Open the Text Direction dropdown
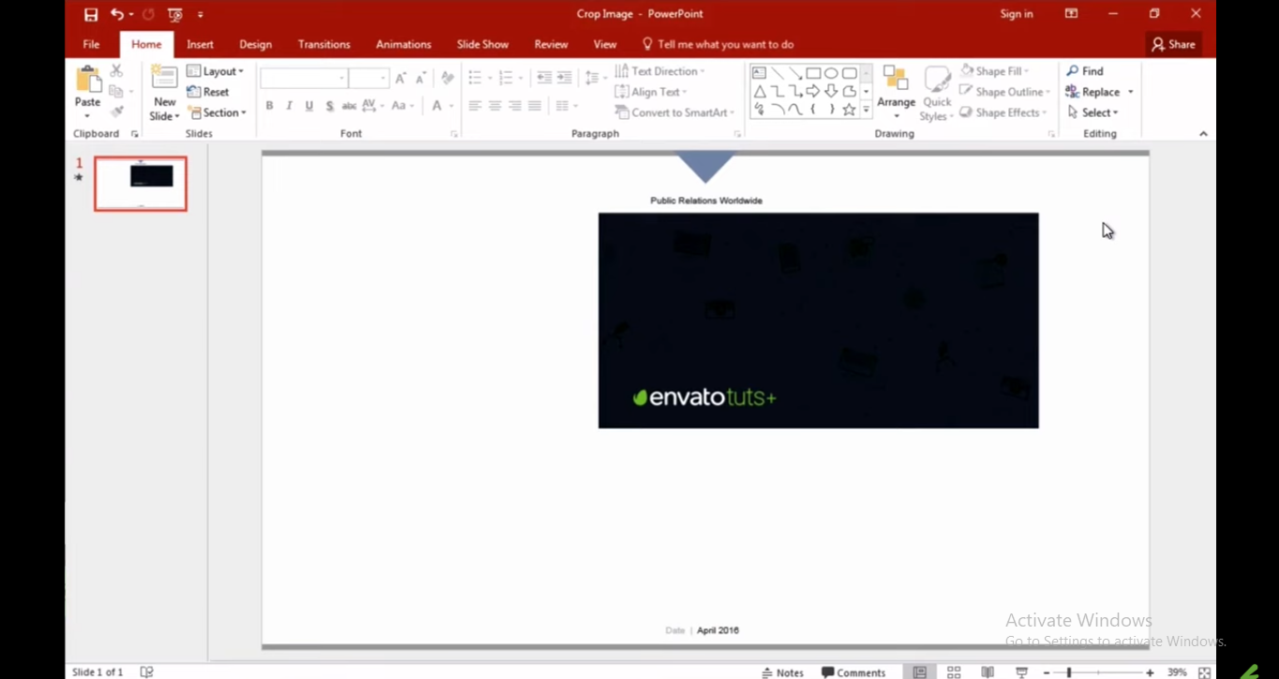This screenshot has width=1279, height=679. tap(660, 71)
